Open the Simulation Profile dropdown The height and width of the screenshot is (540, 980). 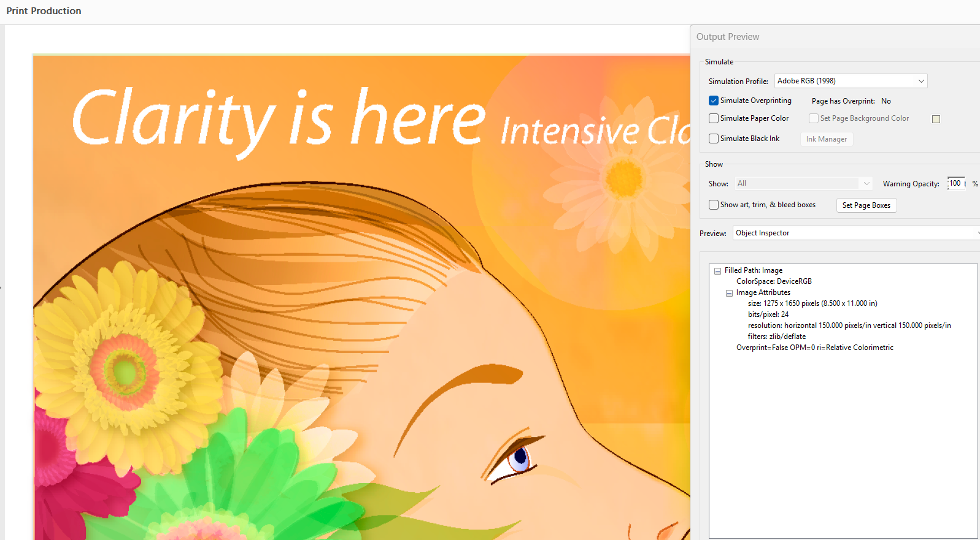(851, 81)
